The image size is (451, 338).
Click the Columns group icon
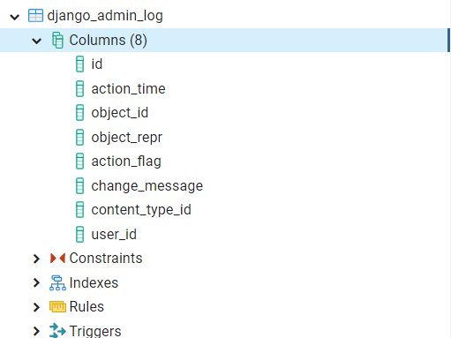point(57,41)
